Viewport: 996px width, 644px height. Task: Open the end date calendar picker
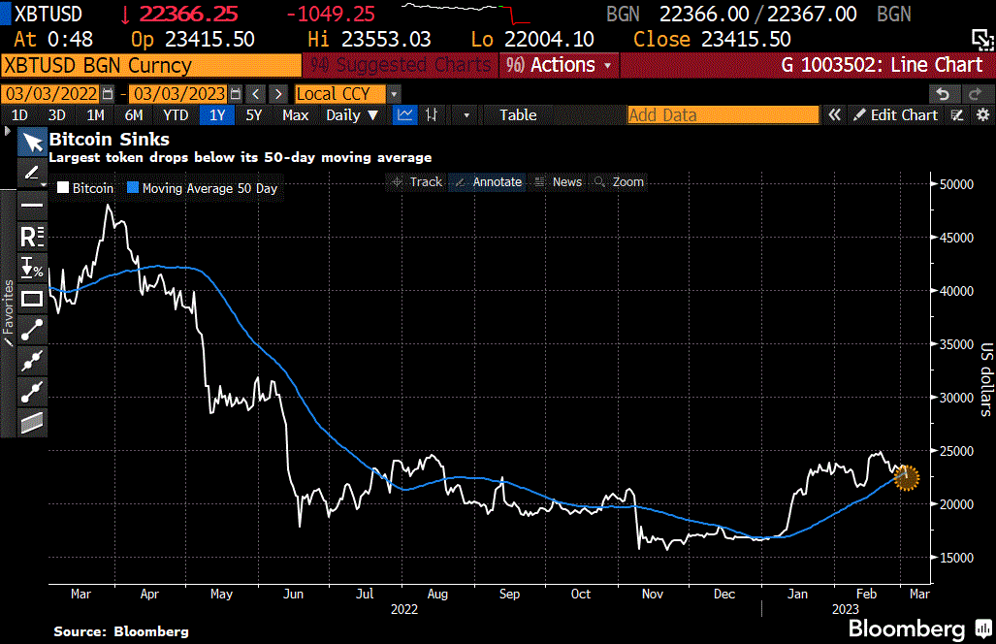point(235,94)
